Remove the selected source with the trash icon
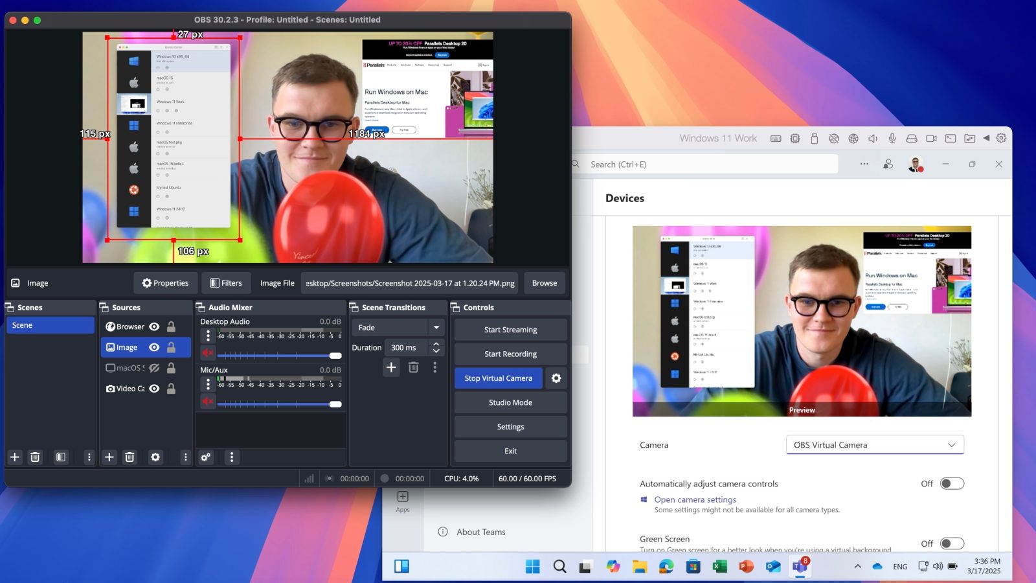The image size is (1036, 583). [129, 457]
